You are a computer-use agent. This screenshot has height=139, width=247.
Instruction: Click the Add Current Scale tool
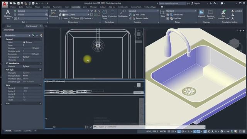(223, 15)
